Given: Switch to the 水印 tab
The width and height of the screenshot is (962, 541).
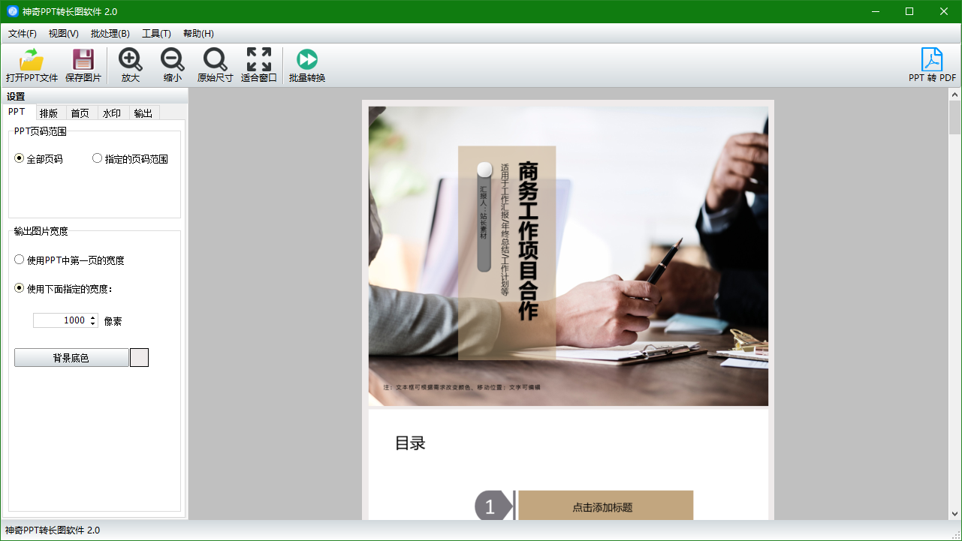Looking at the screenshot, I should coord(112,113).
